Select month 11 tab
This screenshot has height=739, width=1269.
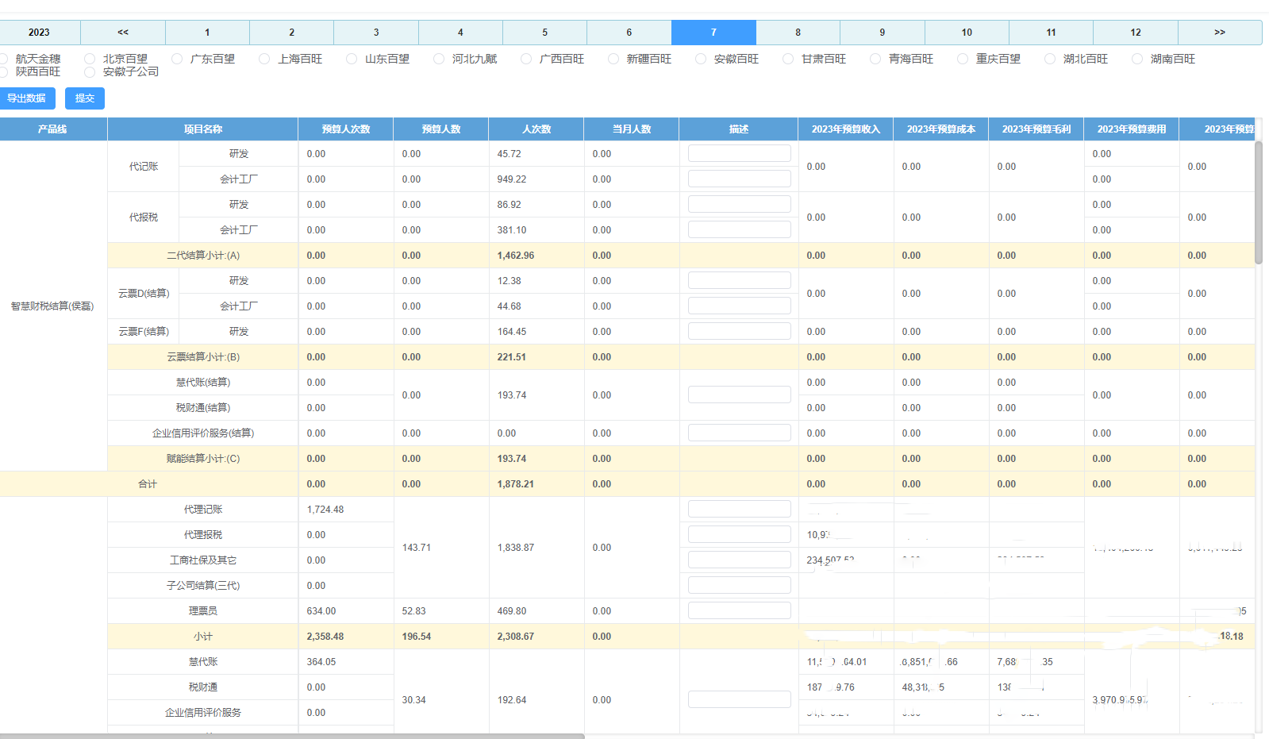point(1052,33)
